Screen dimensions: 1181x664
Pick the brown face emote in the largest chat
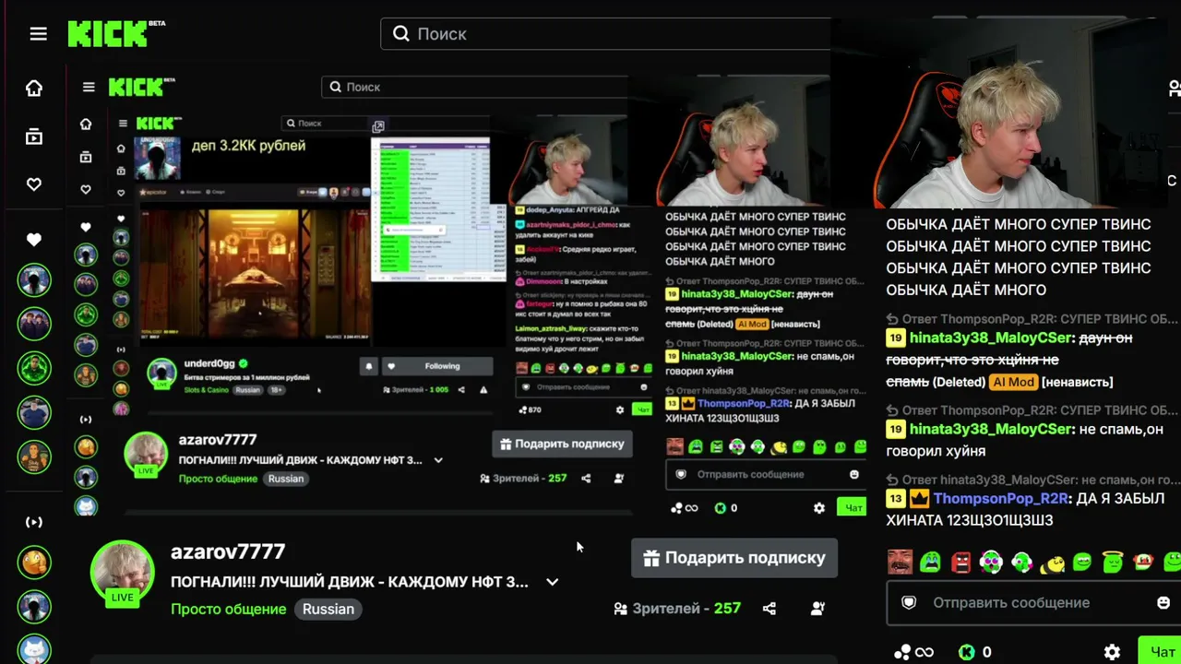click(900, 562)
